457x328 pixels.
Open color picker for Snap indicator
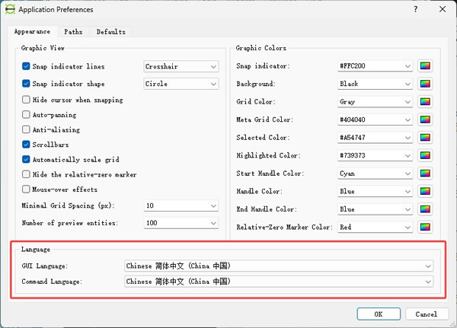tap(425, 66)
